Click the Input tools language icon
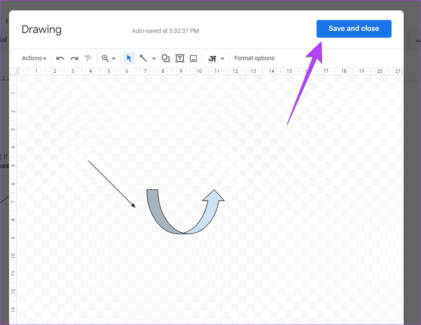421x325 pixels. (212, 58)
